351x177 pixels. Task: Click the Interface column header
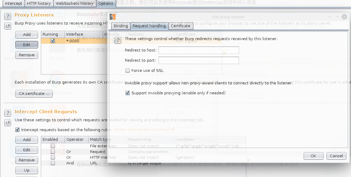tap(84, 34)
